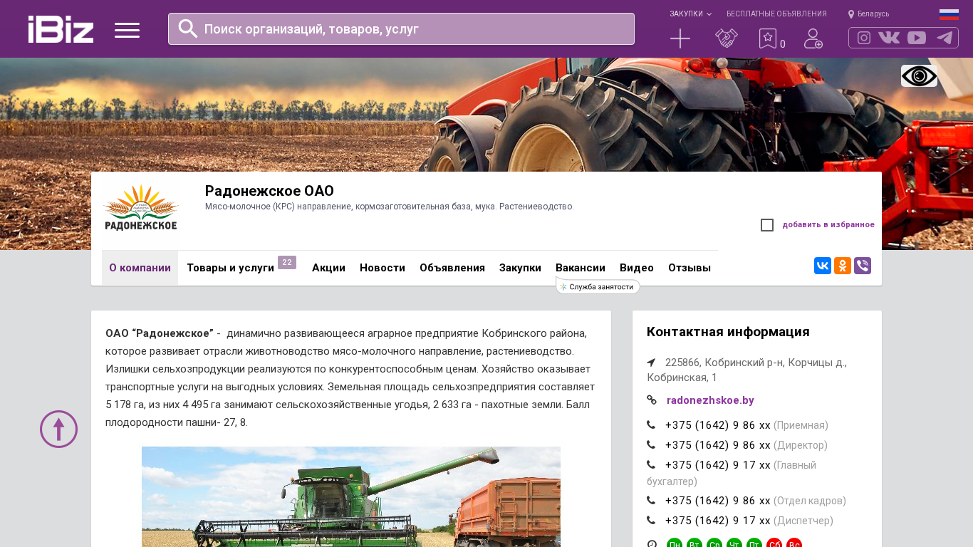Focus the organization search field
This screenshot has height=547, width=973.
[x=401, y=28]
